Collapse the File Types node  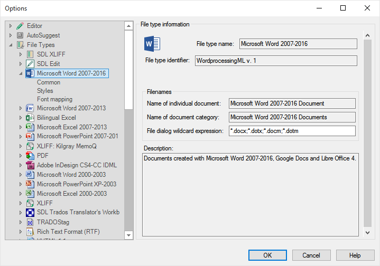pyautogui.click(x=11, y=45)
